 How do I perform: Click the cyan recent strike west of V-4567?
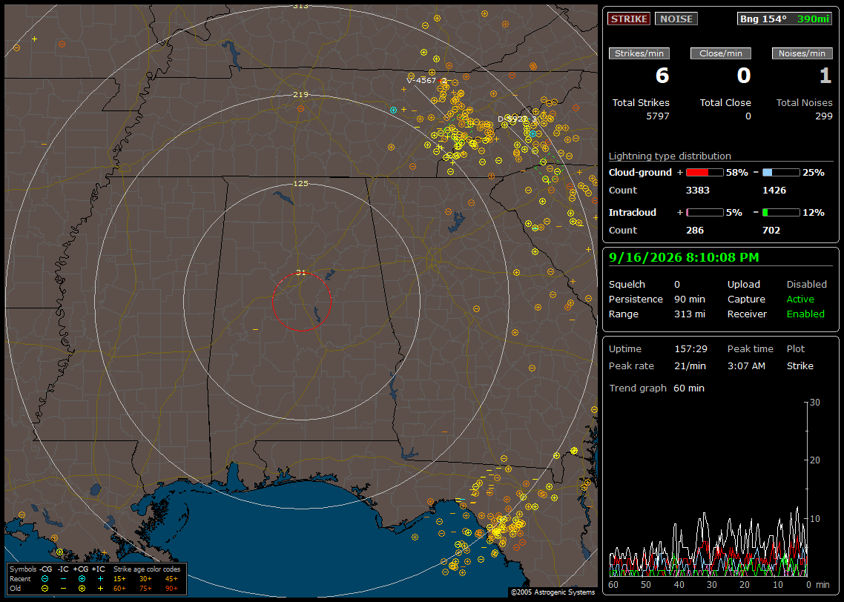pos(394,110)
